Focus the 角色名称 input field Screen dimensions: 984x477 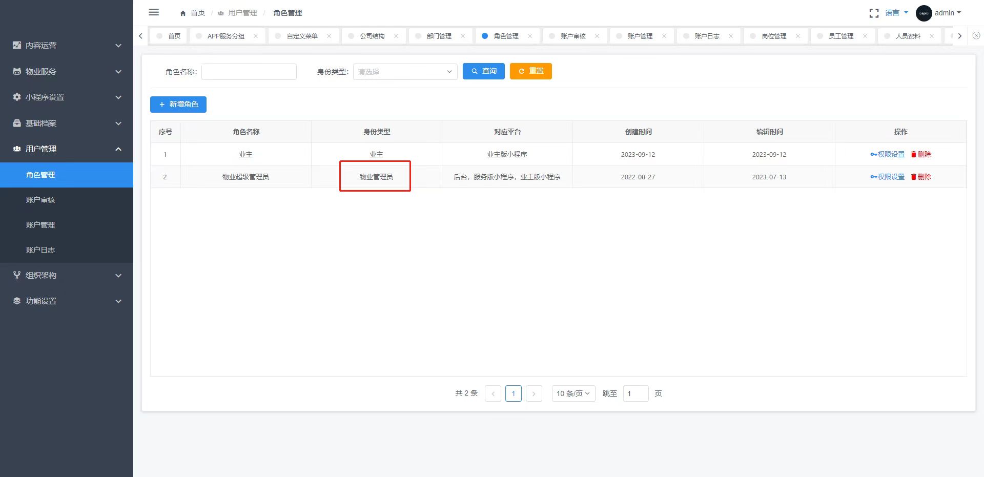[249, 72]
